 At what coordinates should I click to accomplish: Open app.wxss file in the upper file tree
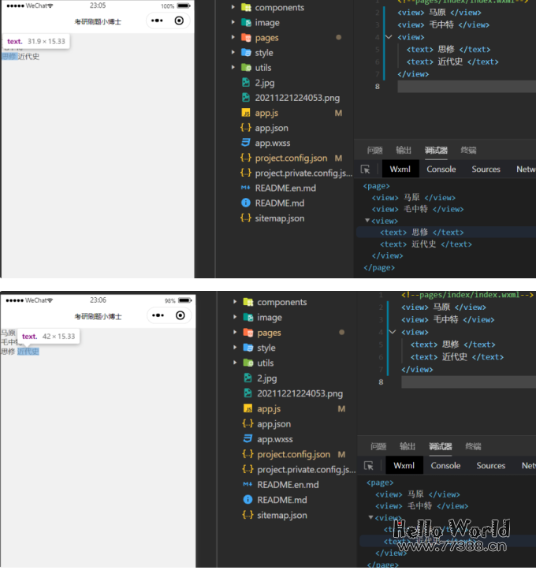pyautogui.click(x=272, y=143)
